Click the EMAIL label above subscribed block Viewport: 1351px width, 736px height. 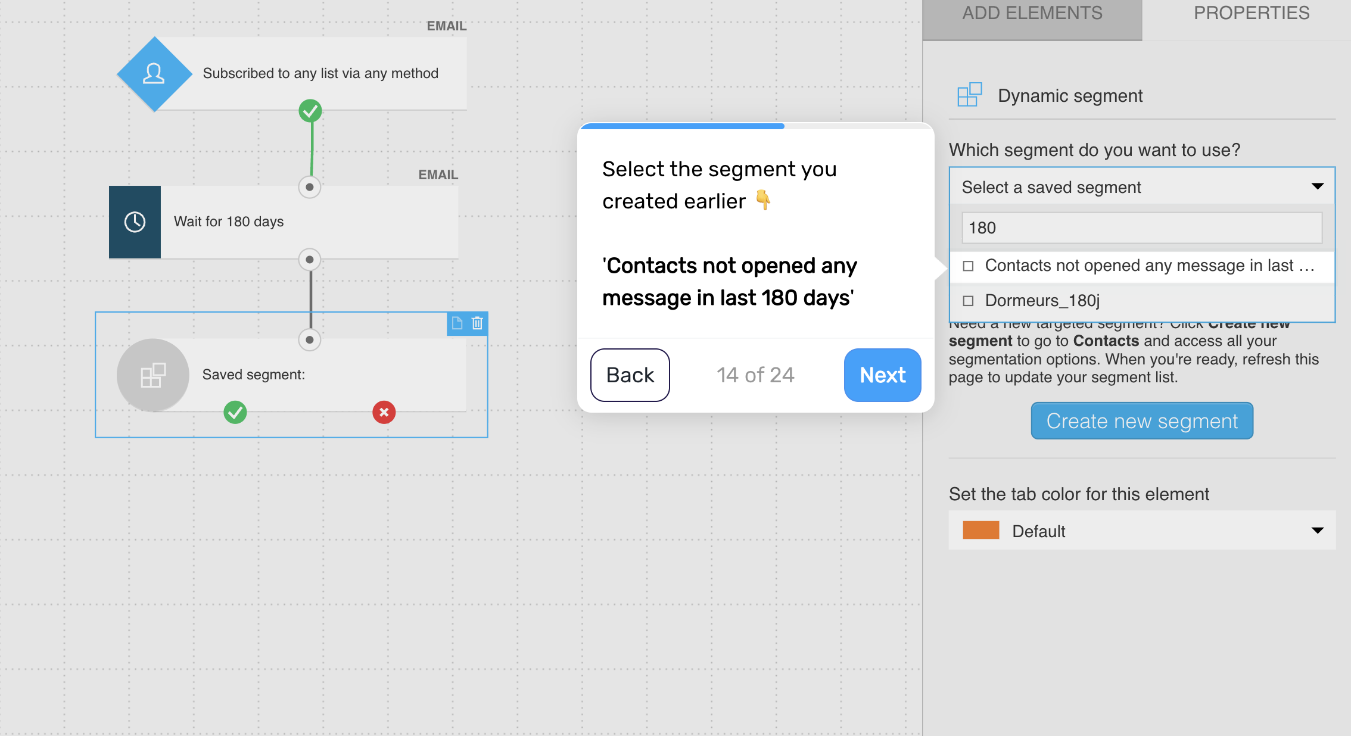pyautogui.click(x=447, y=26)
